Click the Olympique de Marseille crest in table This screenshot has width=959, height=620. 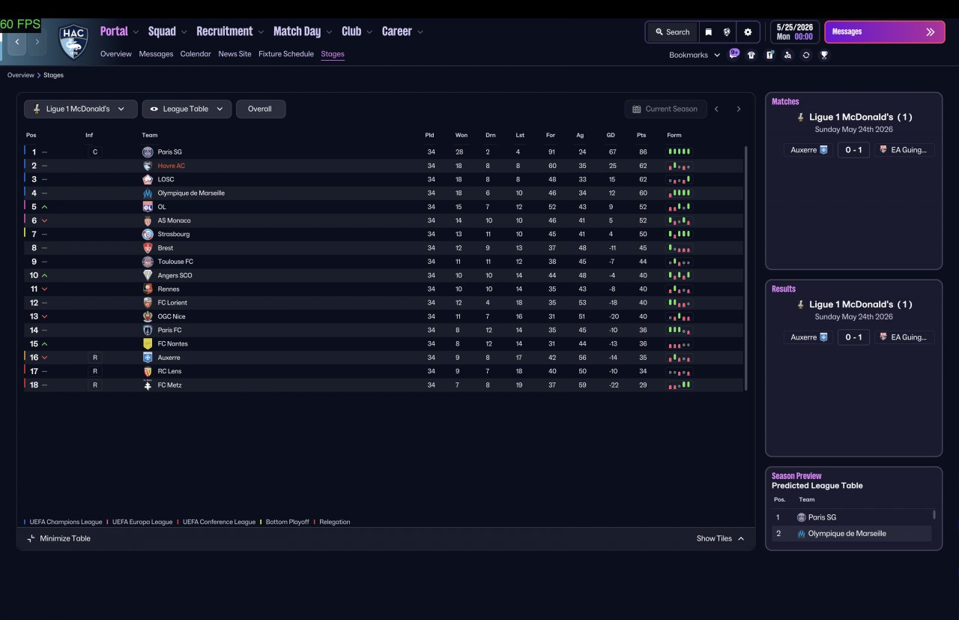coord(148,193)
